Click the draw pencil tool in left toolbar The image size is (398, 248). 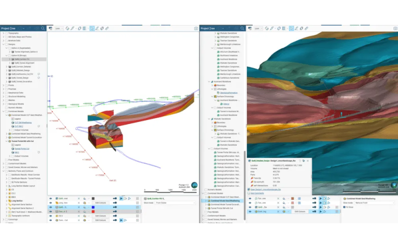coord(74,28)
